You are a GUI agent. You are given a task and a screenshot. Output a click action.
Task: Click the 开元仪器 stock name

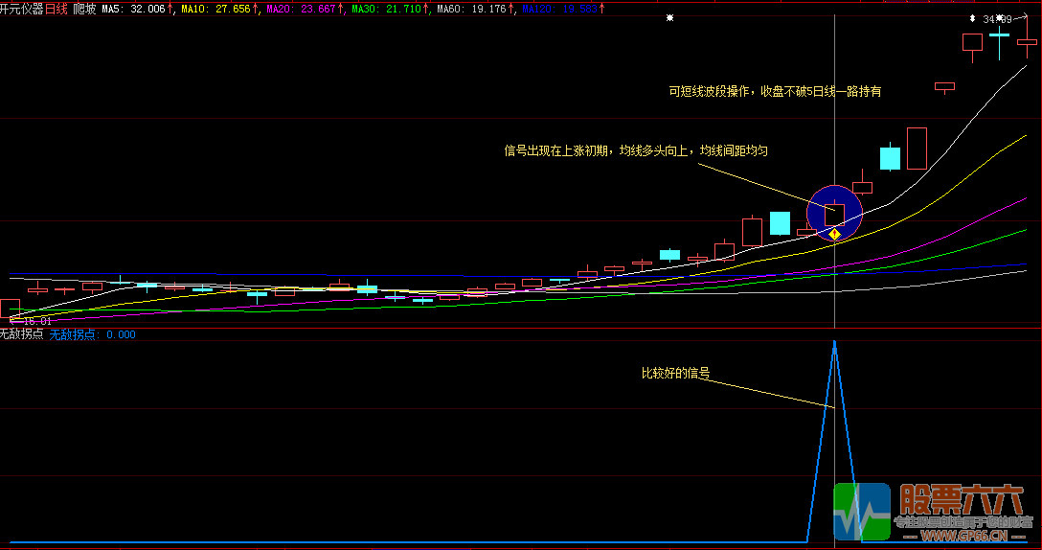22,9
